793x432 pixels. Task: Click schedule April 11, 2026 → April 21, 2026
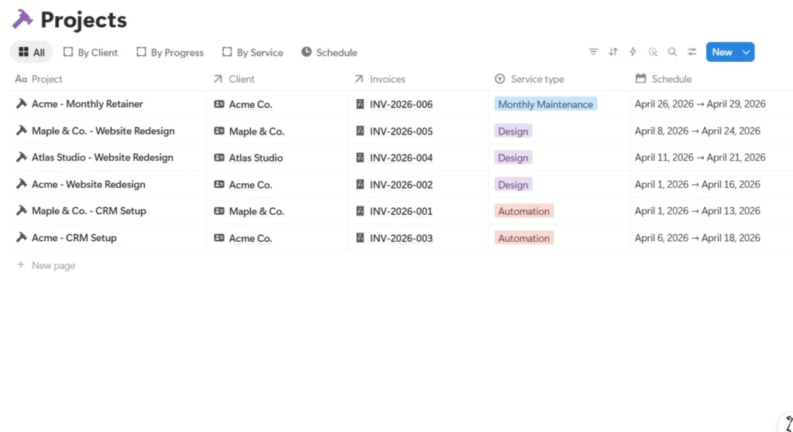[700, 158]
